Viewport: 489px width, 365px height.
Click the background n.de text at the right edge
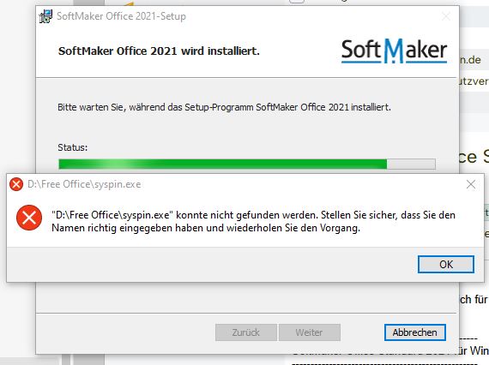click(471, 60)
